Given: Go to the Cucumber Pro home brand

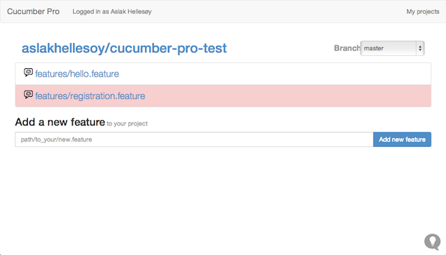Looking at the screenshot, I should click(33, 11).
